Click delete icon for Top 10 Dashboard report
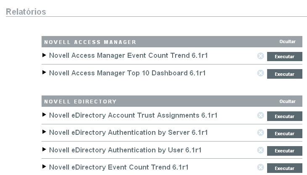Viewport: 307px width, 175px height. [260, 73]
